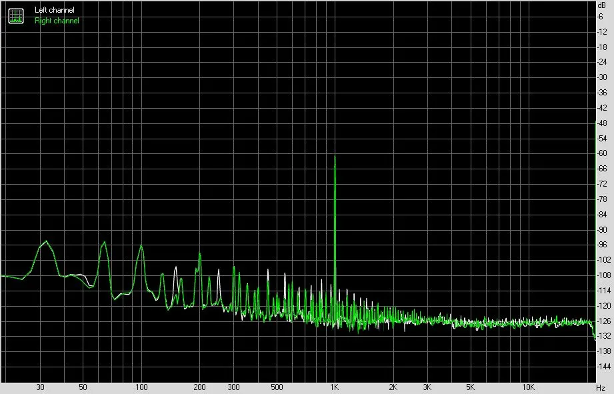Click the -126 dB scale label

603,321
